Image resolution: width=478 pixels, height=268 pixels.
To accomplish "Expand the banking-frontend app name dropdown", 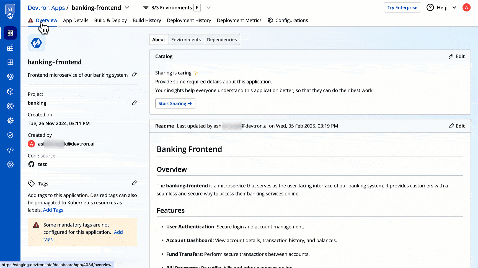I will tap(127, 7).
